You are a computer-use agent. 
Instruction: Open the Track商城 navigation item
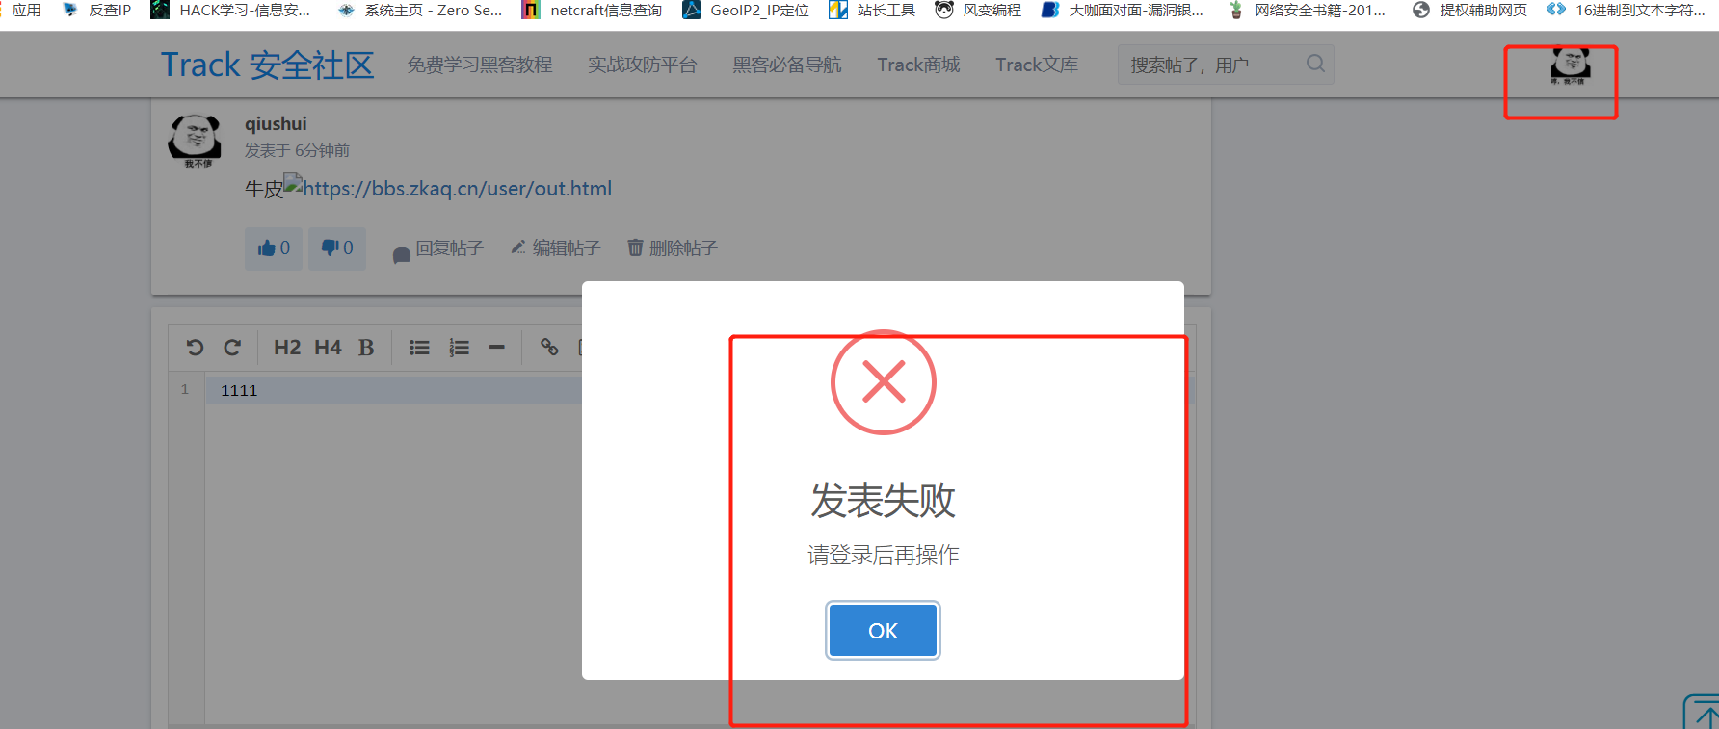pyautogui.click(x=918, y=65)
